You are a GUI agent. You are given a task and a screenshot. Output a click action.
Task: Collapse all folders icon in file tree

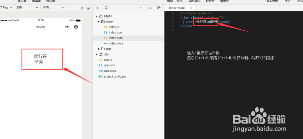(150, 8)
